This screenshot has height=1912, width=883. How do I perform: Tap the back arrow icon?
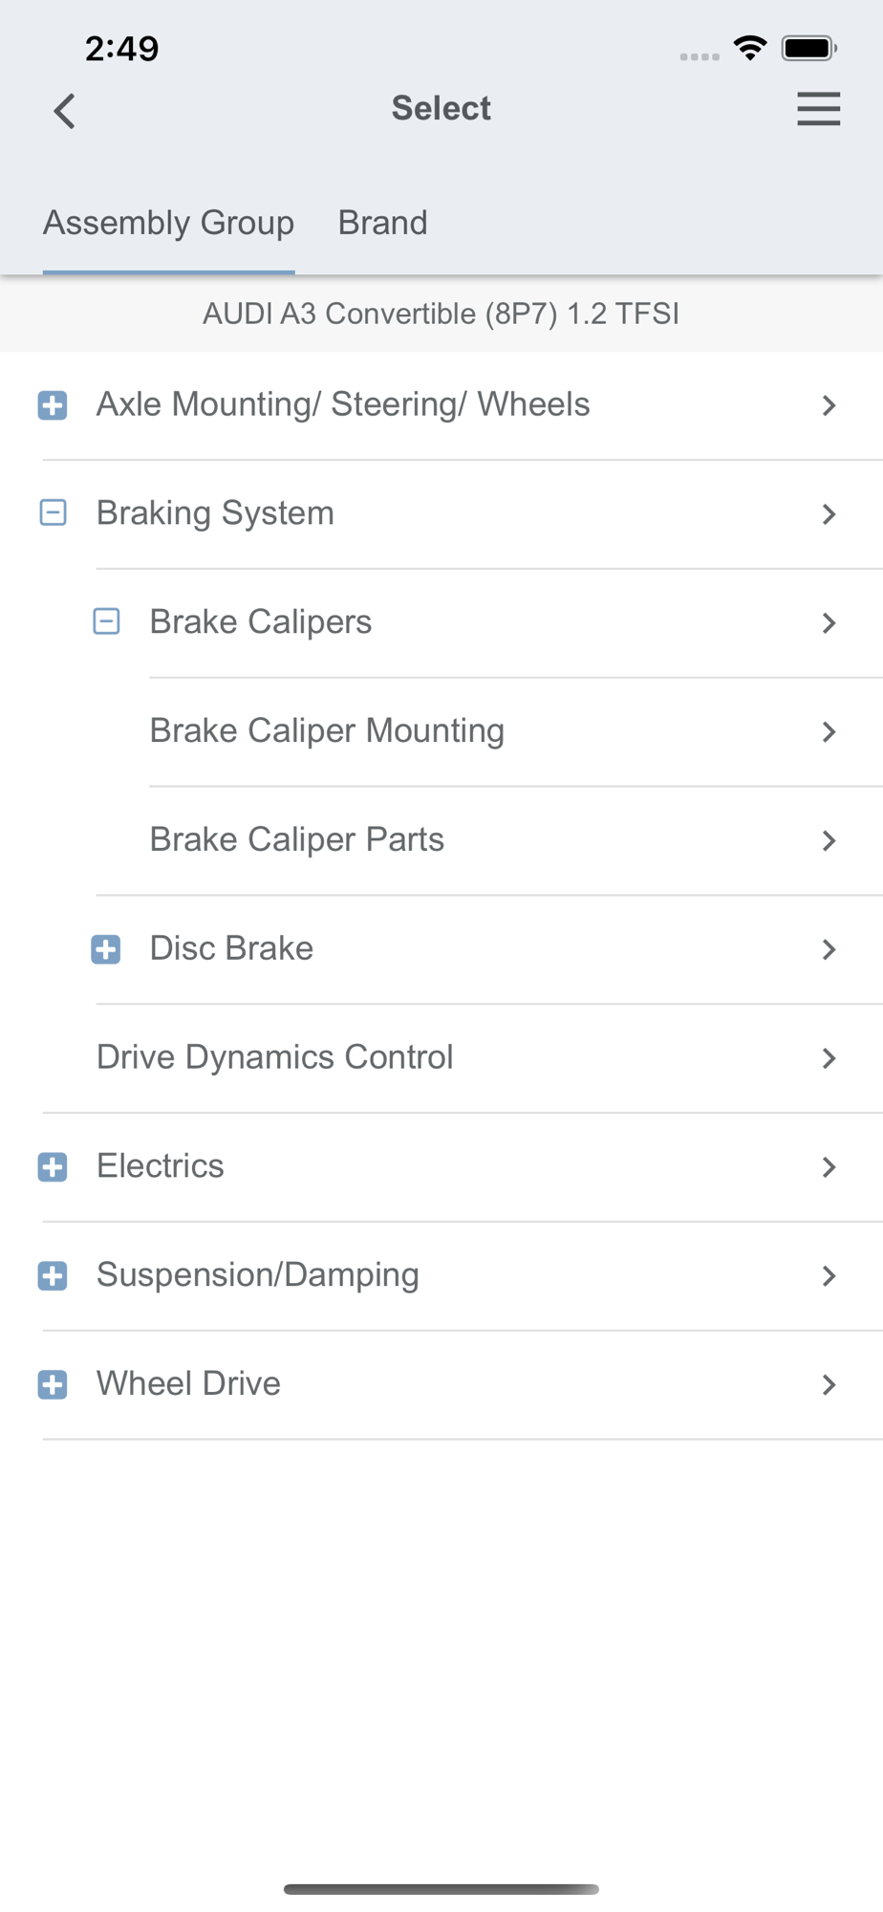click(x=64, y=111)
